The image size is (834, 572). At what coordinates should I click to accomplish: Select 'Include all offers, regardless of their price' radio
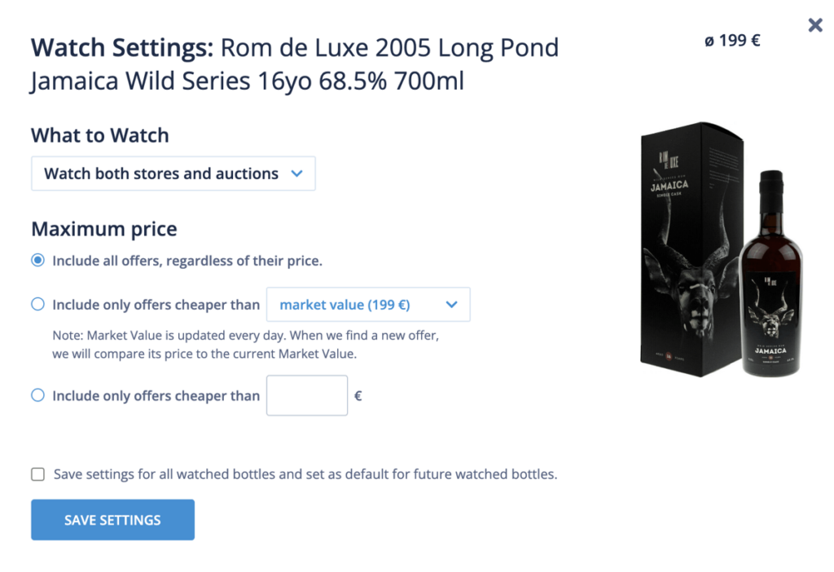37,260
